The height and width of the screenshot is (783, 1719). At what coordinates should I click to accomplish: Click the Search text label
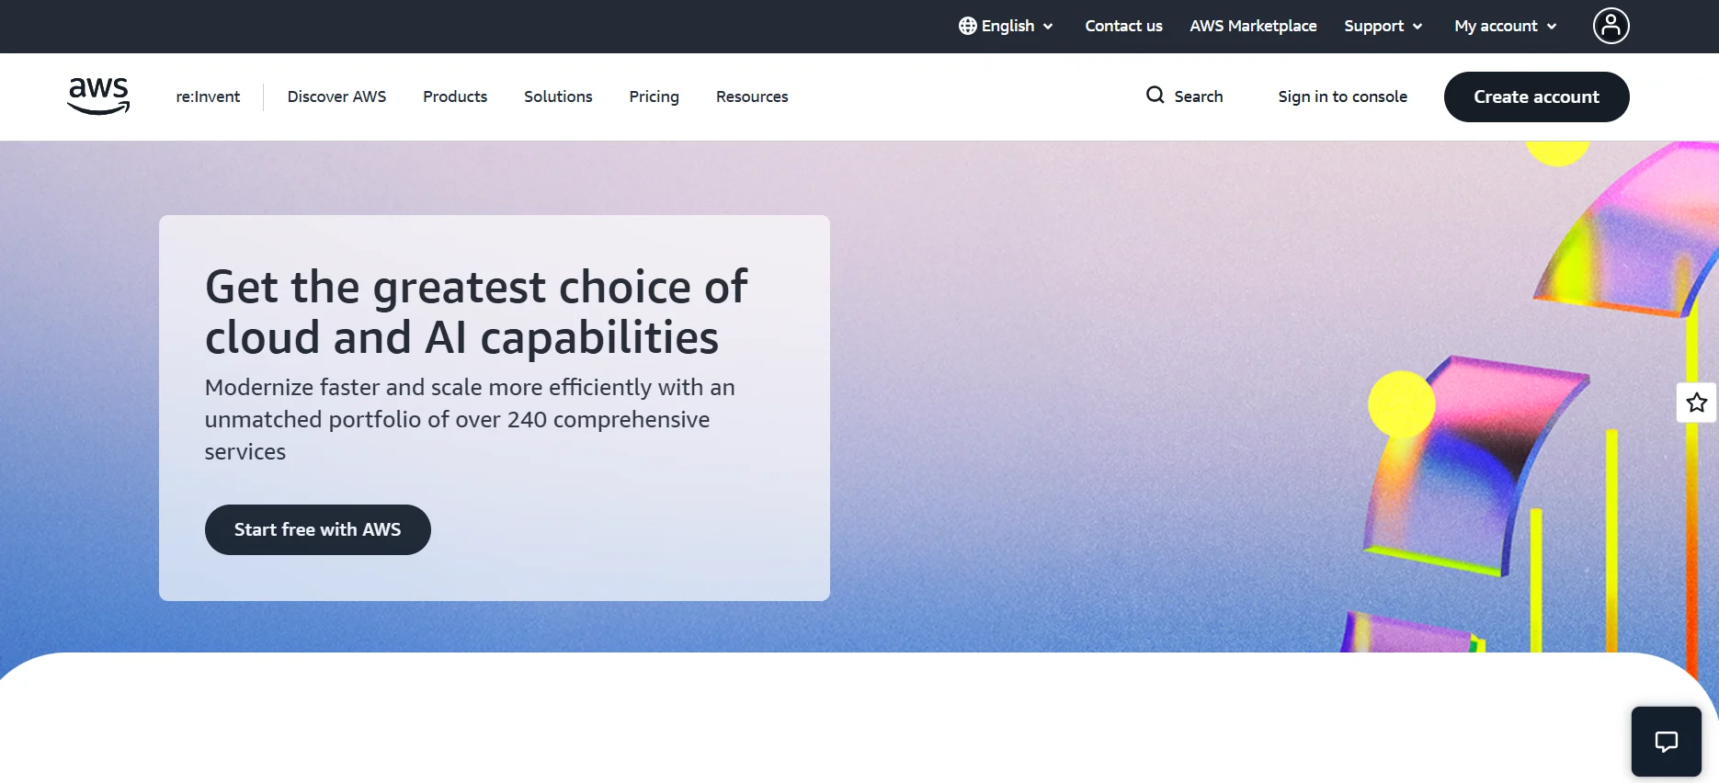[1198, 96]
